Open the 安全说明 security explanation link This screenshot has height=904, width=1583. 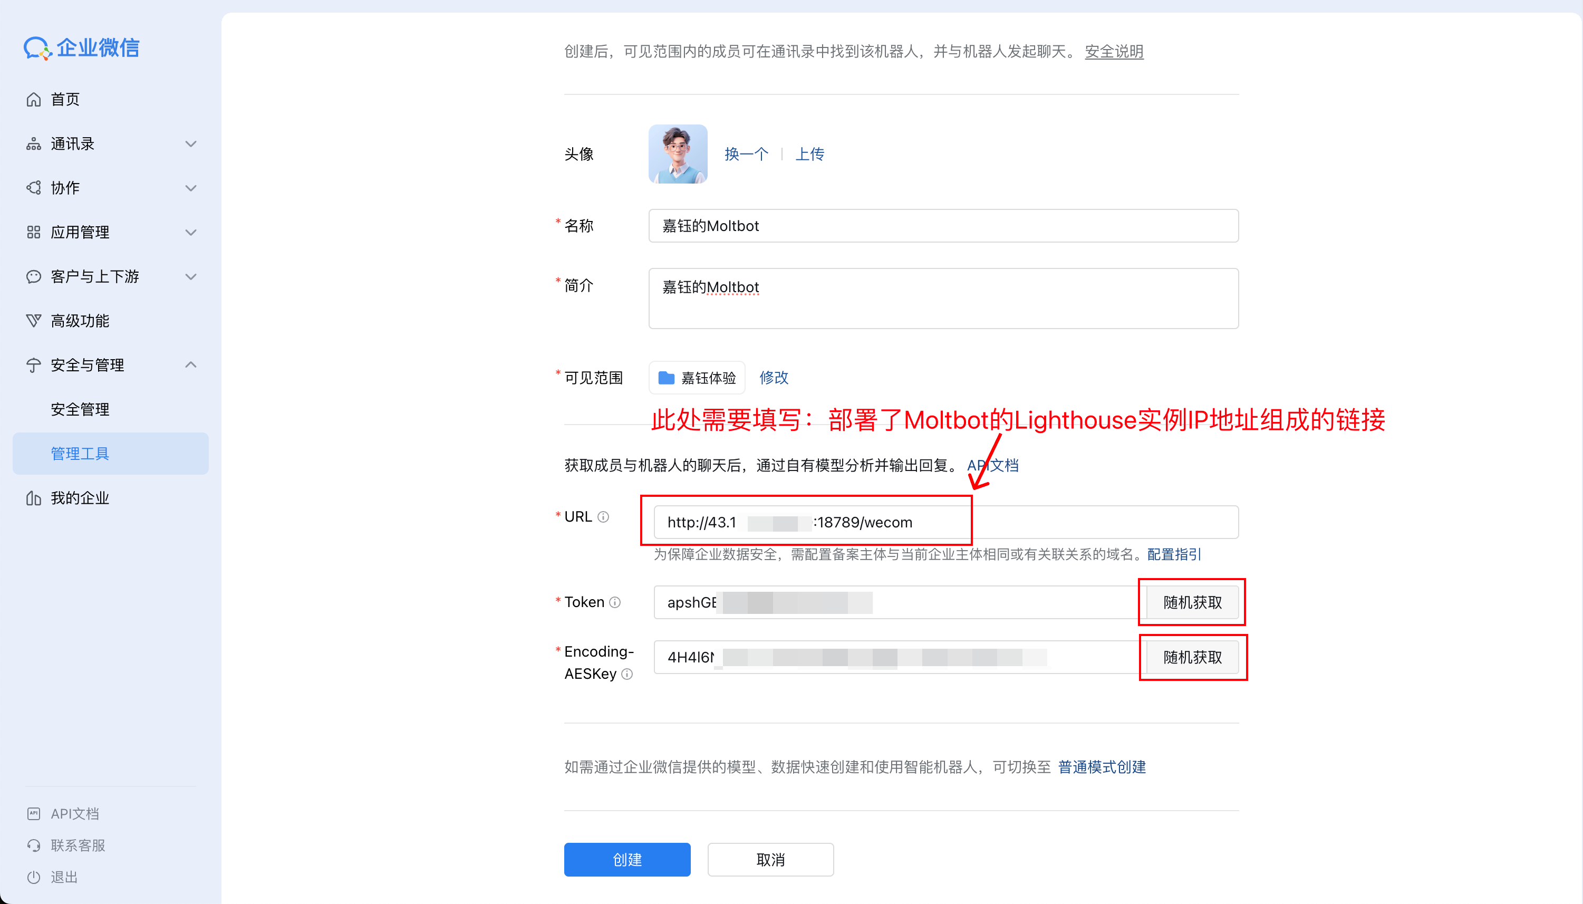click(1113, 52)
